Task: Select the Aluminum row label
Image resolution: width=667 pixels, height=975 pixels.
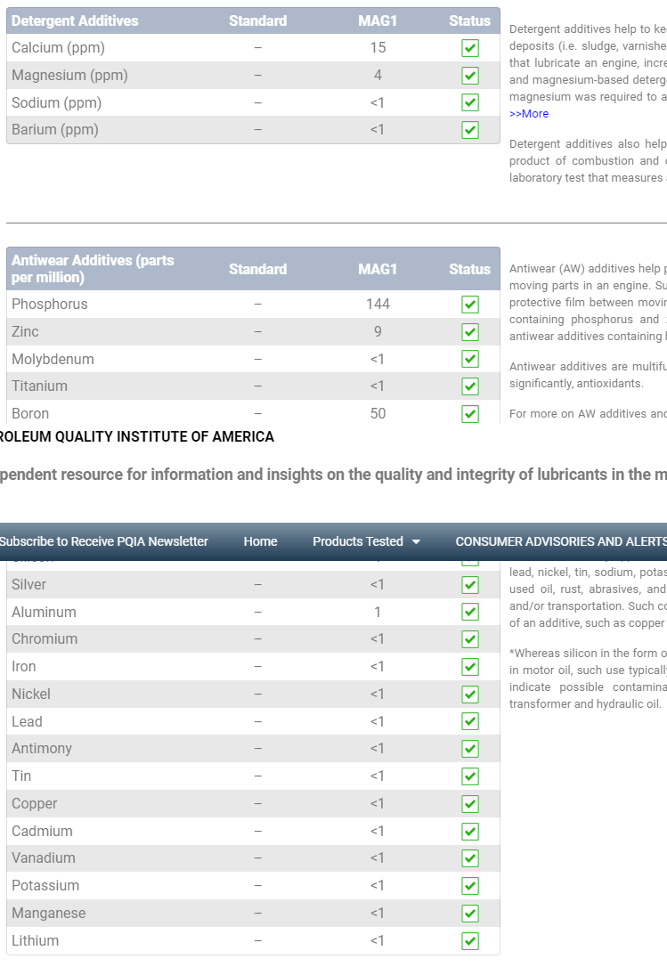Action: click(x=45, y=612)
